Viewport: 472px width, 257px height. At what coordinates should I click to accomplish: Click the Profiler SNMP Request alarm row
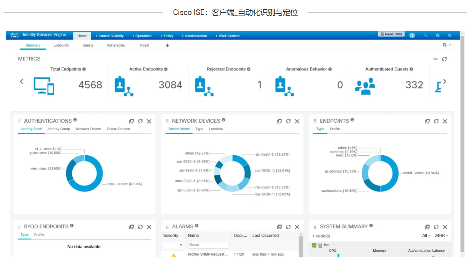[x=230, y=254]
